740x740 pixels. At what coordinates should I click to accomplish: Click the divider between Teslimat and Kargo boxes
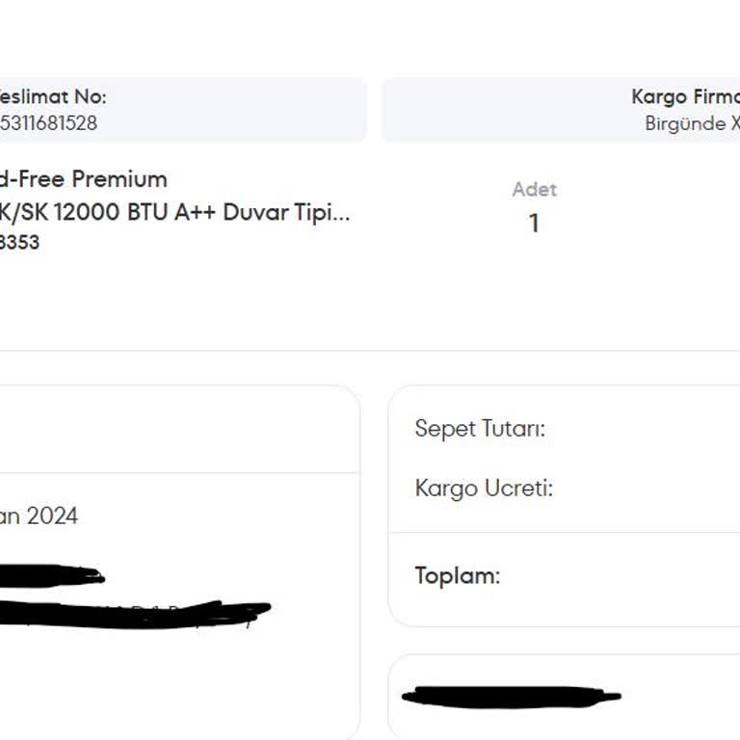(374, 110)
